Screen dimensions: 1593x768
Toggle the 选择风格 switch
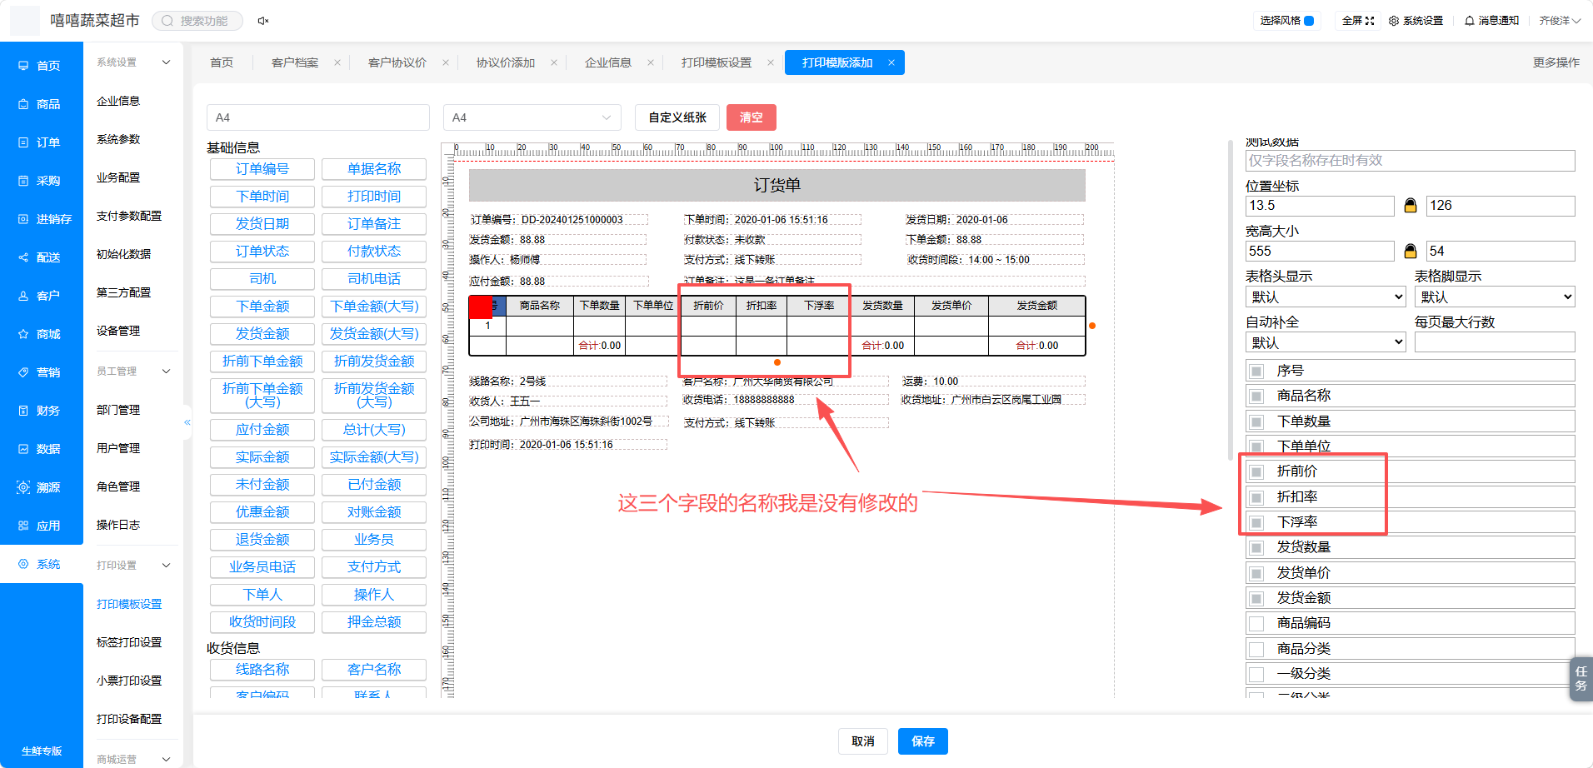[x=1309, y=21]
